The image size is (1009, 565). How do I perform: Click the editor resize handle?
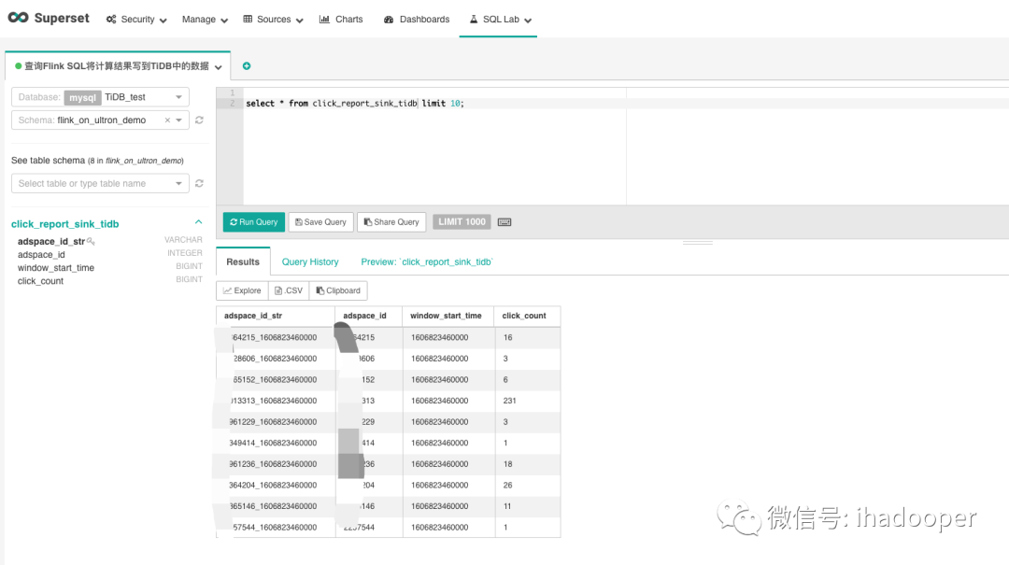(x=698, y=243)
